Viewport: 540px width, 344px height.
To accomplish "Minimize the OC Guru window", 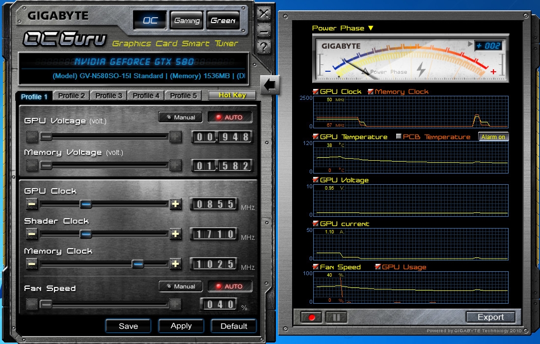I will click(264, 32).
